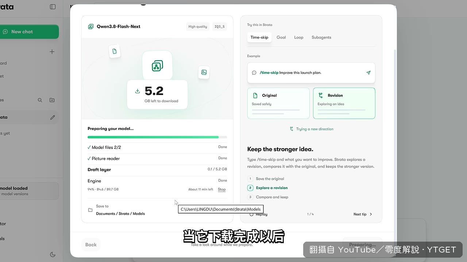Image resolution: width=467 pixels, height=262 pixels.
Task: Click the folder icon next to Save to
Action: (90, 210)
